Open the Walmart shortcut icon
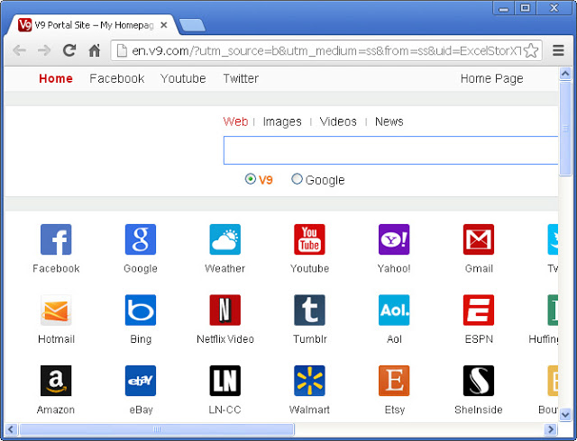577x441 pixels. [x=309, y=381]
